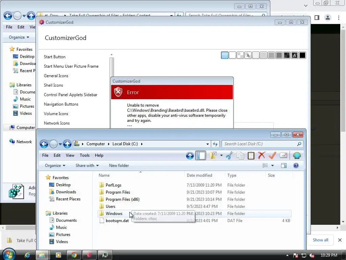
Task: Click Downloads under Favorites in Local Disk window
Action: [66, 192]
